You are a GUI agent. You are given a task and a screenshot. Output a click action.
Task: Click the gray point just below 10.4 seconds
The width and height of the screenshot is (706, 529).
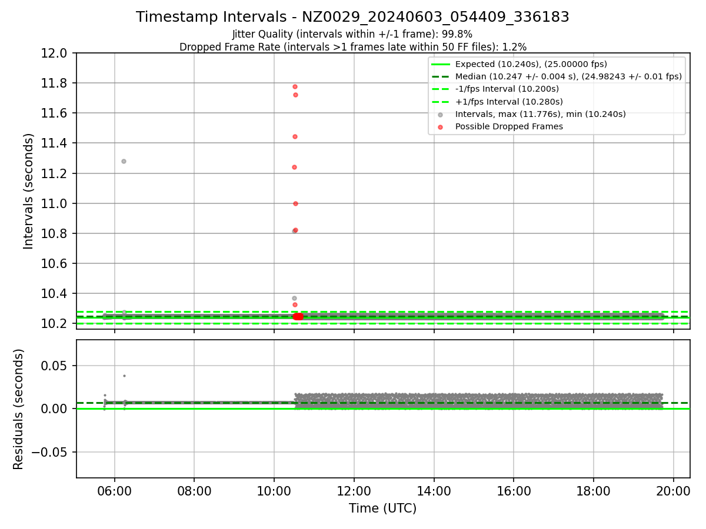point(294,298)
